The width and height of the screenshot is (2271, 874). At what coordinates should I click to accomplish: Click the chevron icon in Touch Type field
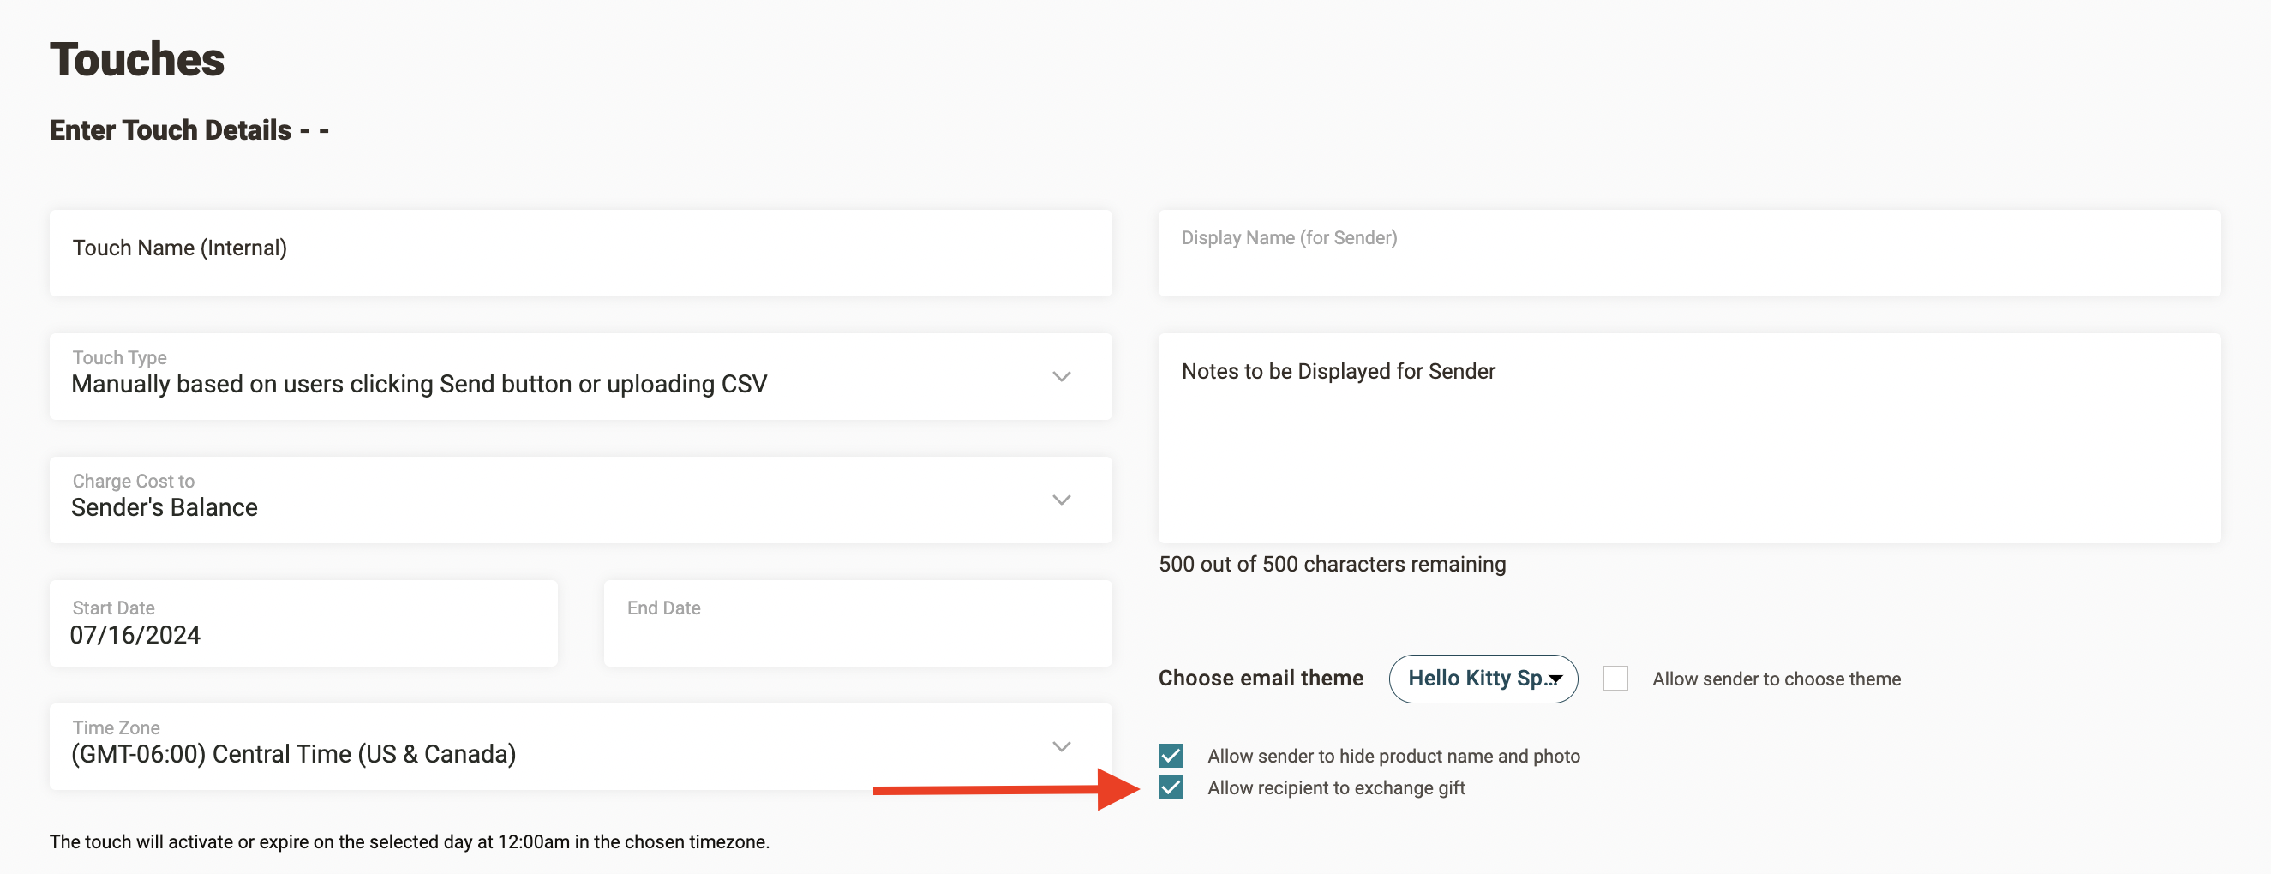(1062, 376)
